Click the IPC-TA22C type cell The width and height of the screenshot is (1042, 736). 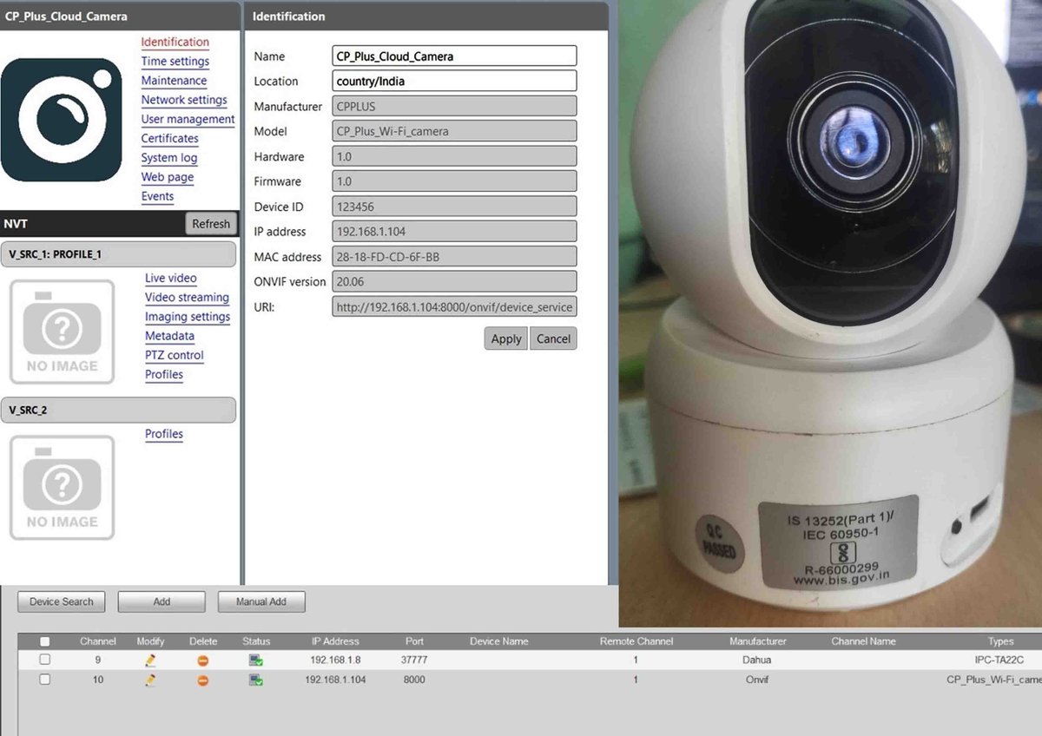(x=1000, y=660)
